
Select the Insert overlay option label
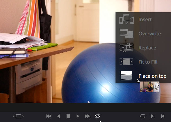tap(145, 20)
